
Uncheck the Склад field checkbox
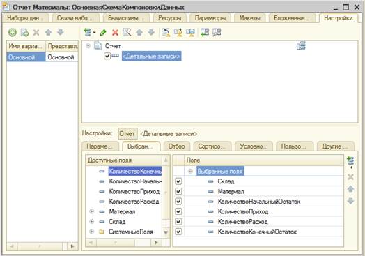(178, 181)
